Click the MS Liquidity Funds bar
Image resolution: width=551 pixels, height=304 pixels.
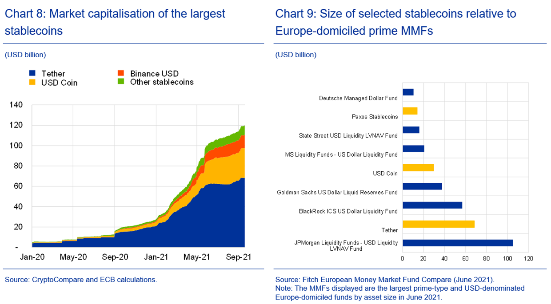pos(413,149)
